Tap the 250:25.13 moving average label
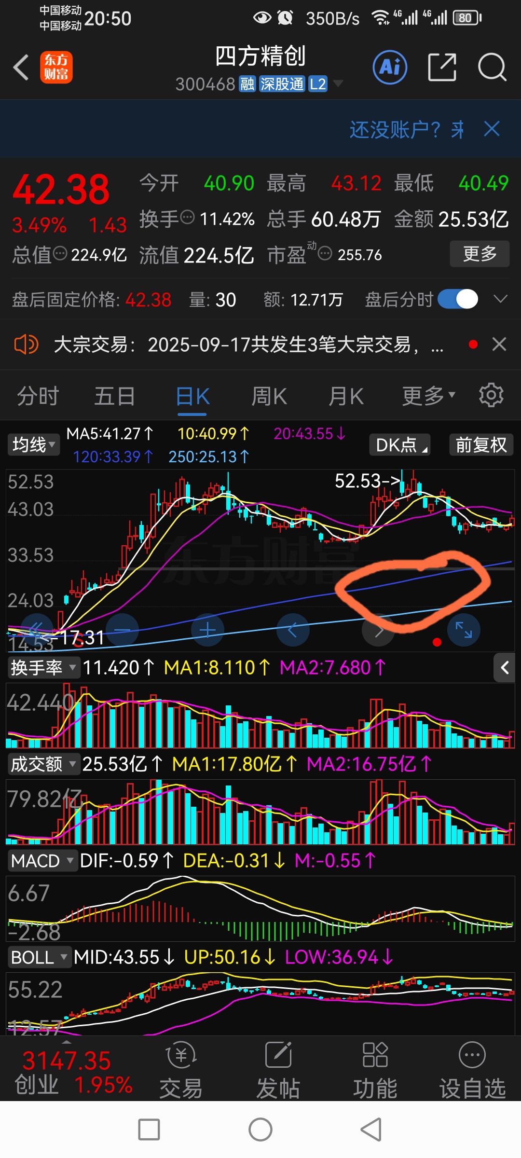The width and height of the screenshot is (521, 1158). point(208,457)
